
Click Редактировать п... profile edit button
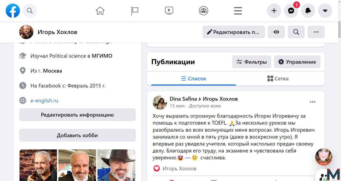coord(234,32)
